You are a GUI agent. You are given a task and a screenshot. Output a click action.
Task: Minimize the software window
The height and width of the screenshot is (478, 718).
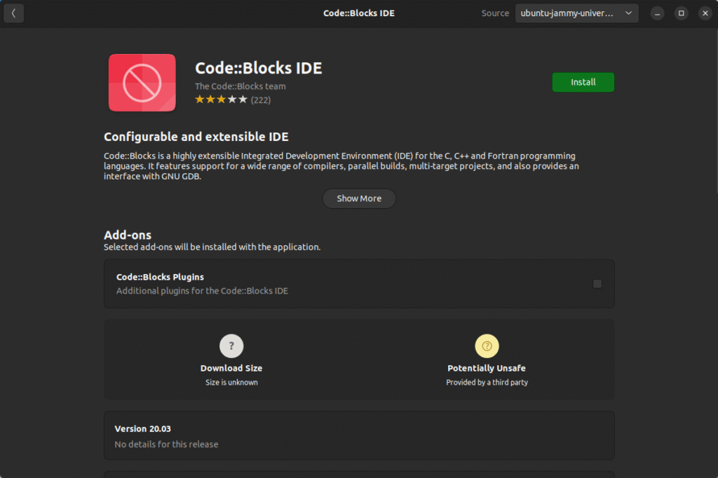coord(656,13)
